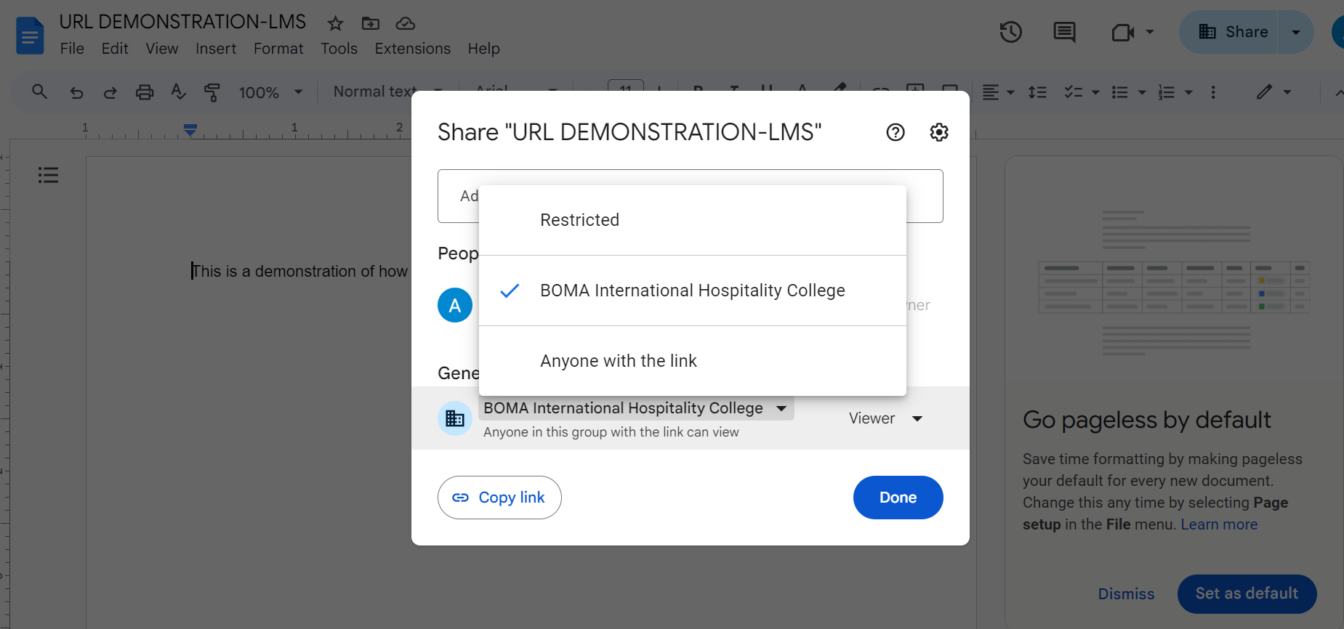Open the Insert menu
This screenshot has height=629, width=1344.
click(216, 49)
